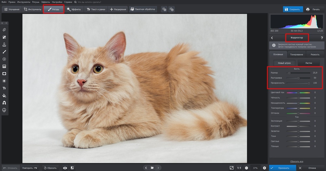Toggle the eye preview of original
The image size is (326, 171).
click(65, 168)
